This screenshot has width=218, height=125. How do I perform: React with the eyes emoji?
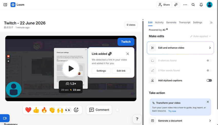click(68, 110)
